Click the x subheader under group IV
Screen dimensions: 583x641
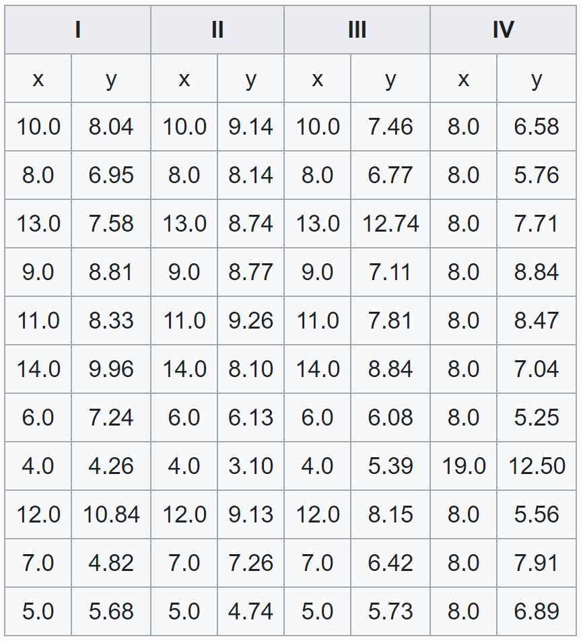463,79
